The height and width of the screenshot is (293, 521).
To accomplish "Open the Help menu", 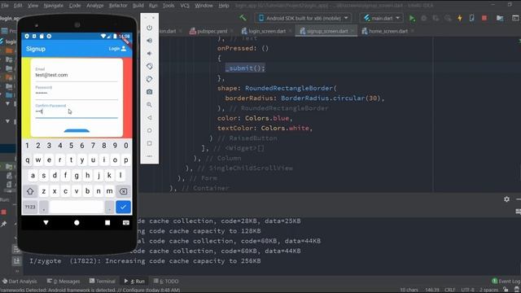I will 224,6.
